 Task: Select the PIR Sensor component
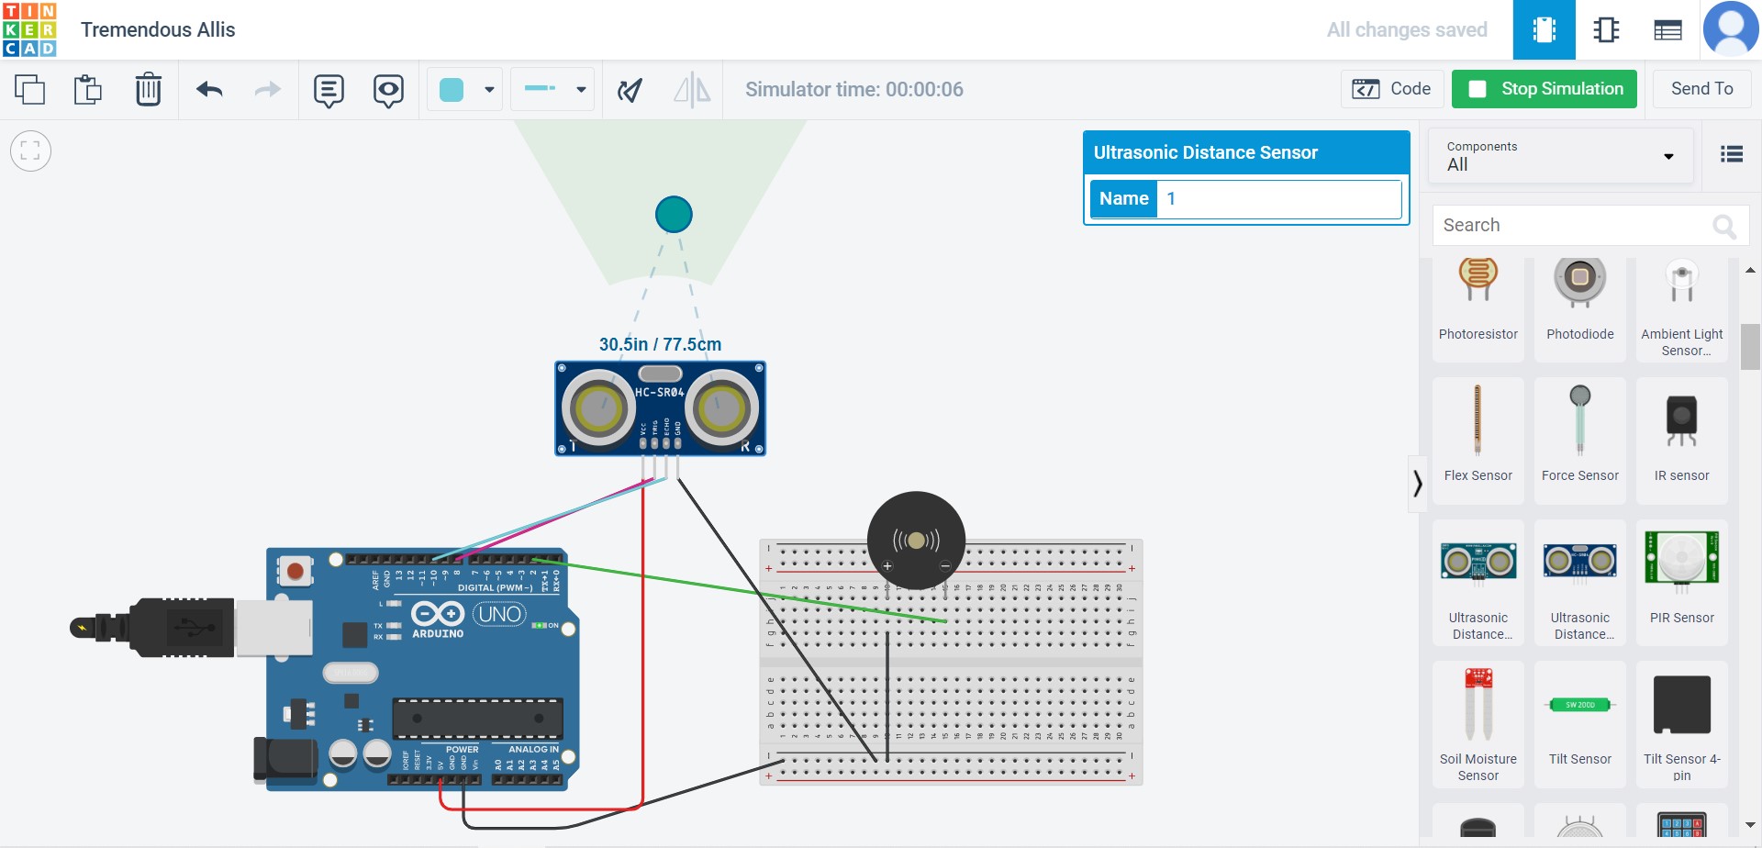point(1681,583)
